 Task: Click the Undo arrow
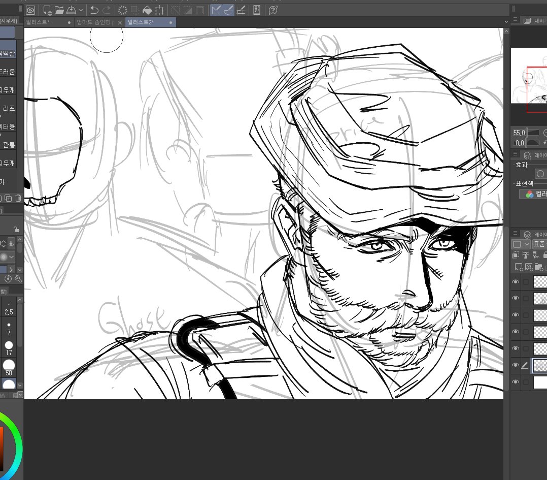(x=94, y=10)
